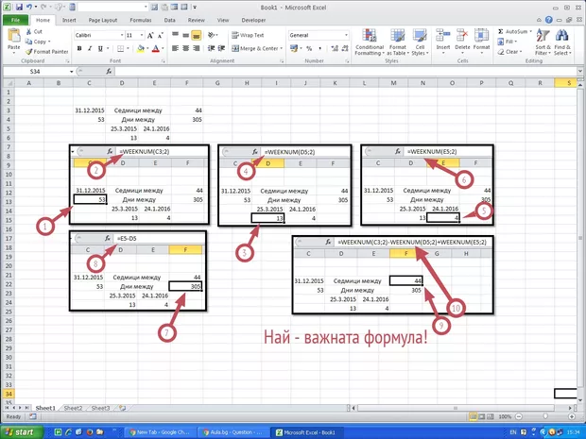Toggle Bold formatting
Screen dimensions: 586x439
79,48
